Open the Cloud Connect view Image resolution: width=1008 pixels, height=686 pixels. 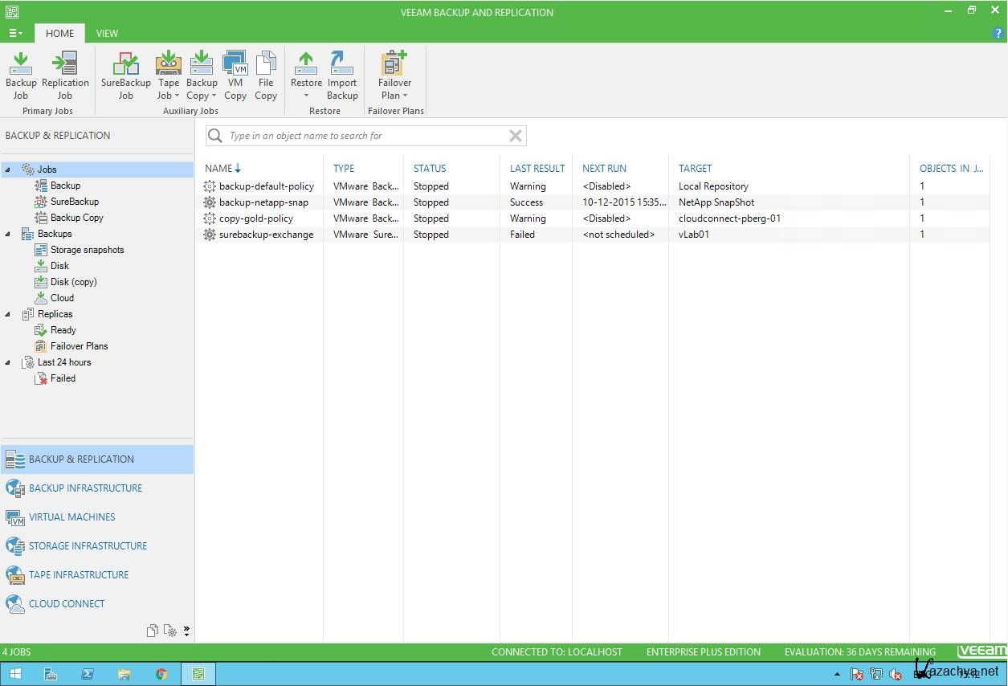tap(67, 603)
